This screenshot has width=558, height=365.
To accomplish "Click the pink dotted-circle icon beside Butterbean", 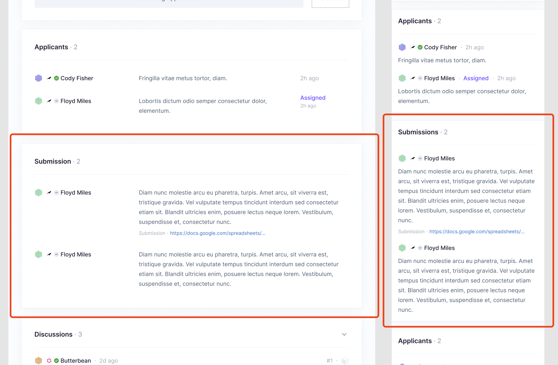I will coord(49,361).
